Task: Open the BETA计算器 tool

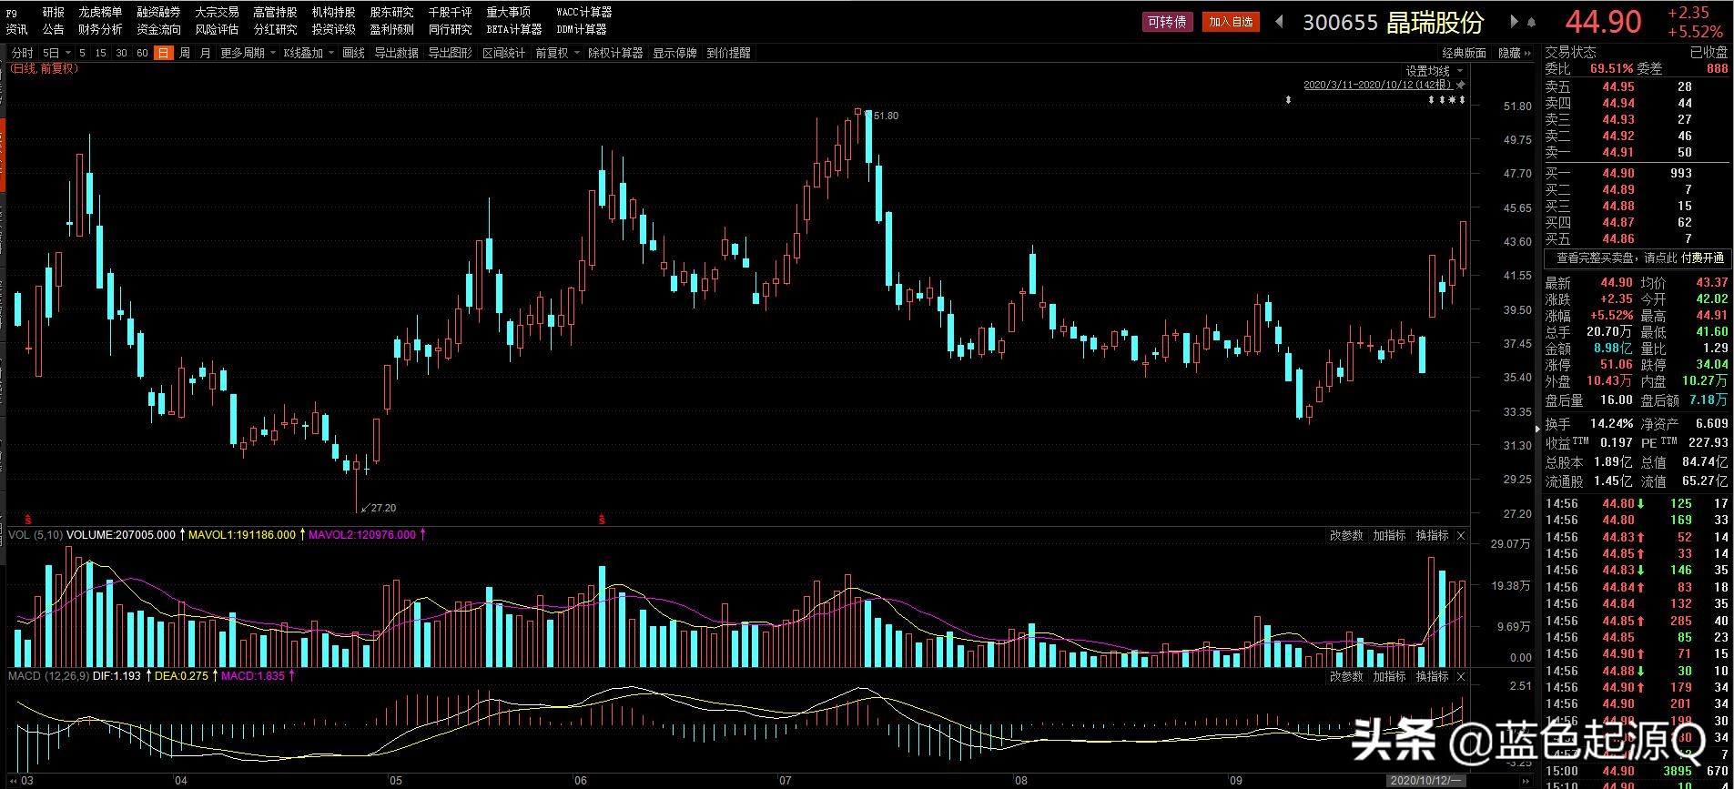Action: click(514, 29)
